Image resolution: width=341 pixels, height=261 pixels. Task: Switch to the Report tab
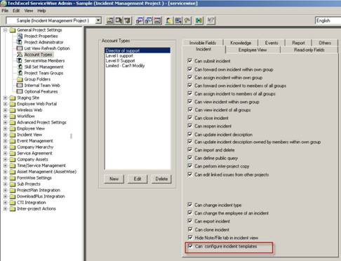pos(298,43)
